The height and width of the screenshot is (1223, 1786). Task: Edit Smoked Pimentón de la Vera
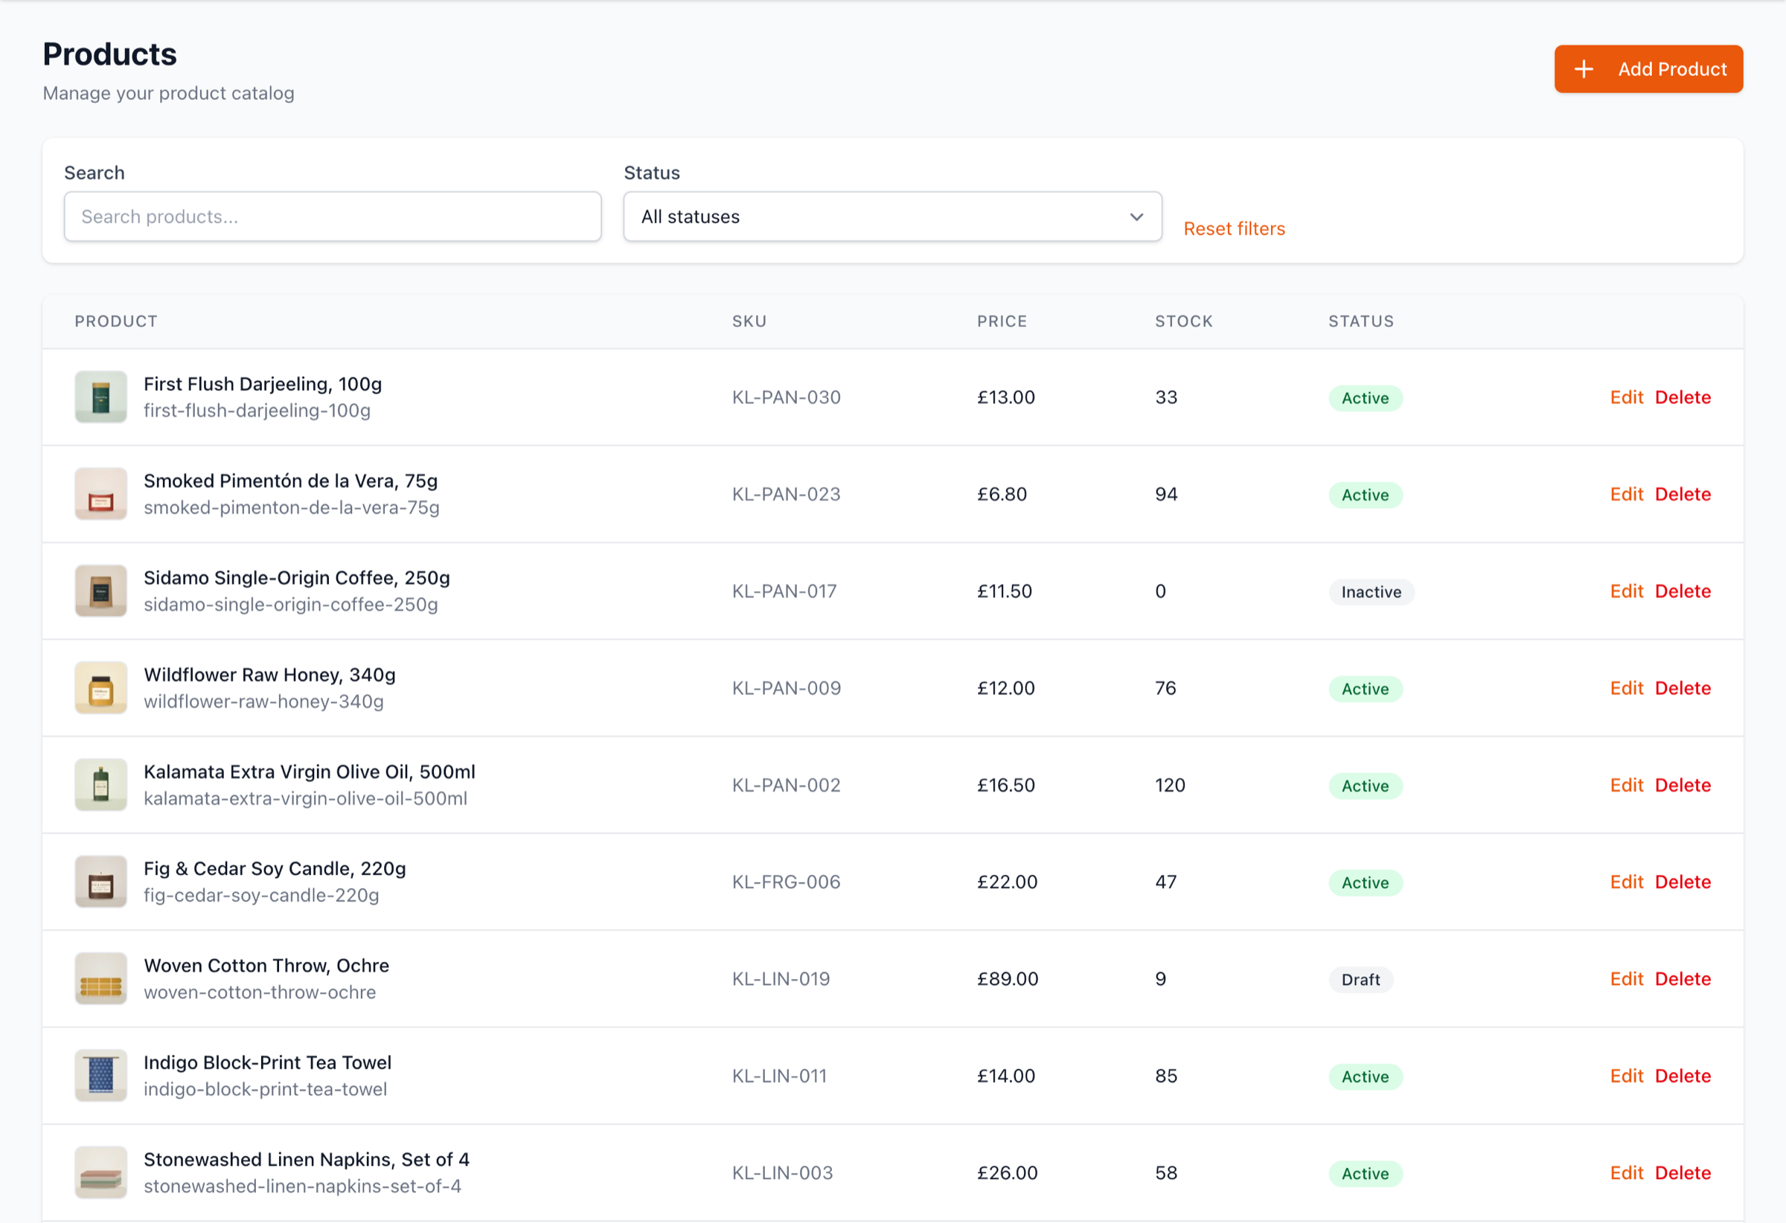[1626, 494]
